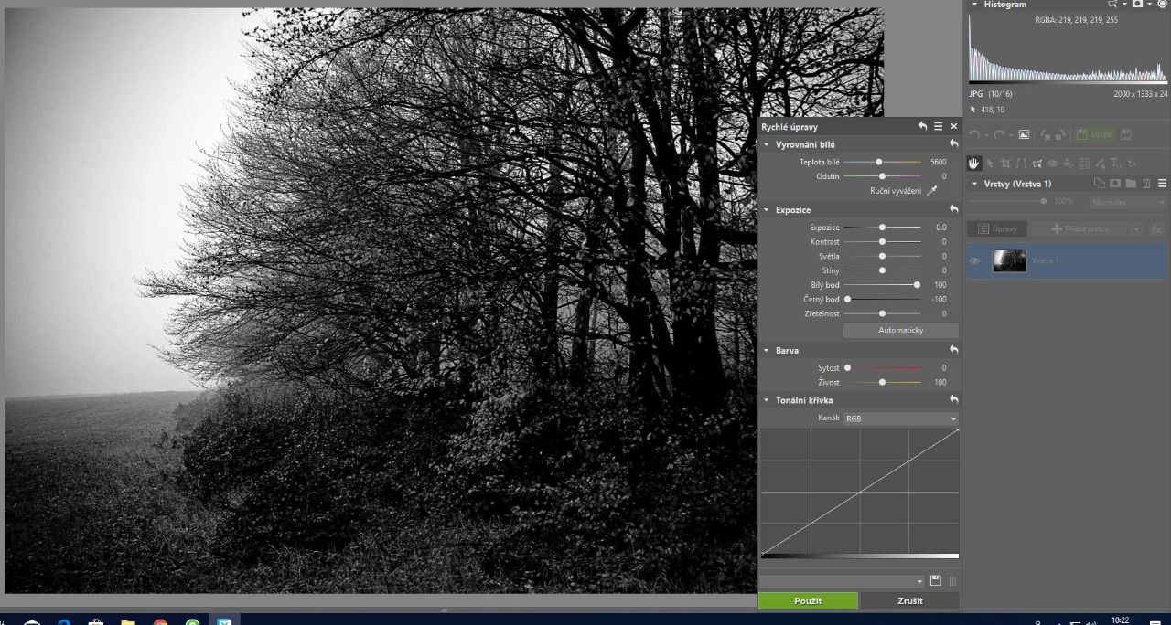Collapse the Vyrovnání bílé section
Image resolution: width=1171 pixels, height=625 pixels.
pyautogui.click(x=767, y=144)
